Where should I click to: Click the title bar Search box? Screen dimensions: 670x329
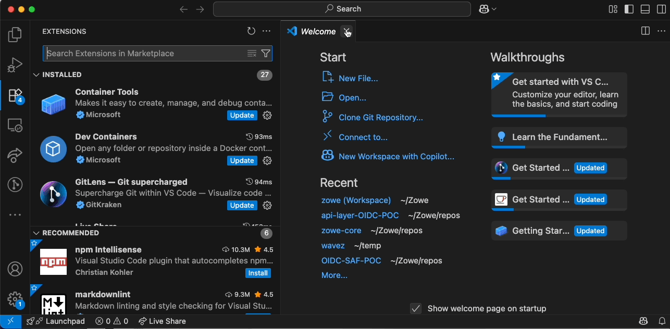[x=342, y=9]
